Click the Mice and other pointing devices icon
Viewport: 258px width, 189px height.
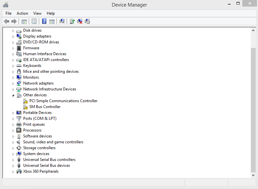click(x=19, y=71)
